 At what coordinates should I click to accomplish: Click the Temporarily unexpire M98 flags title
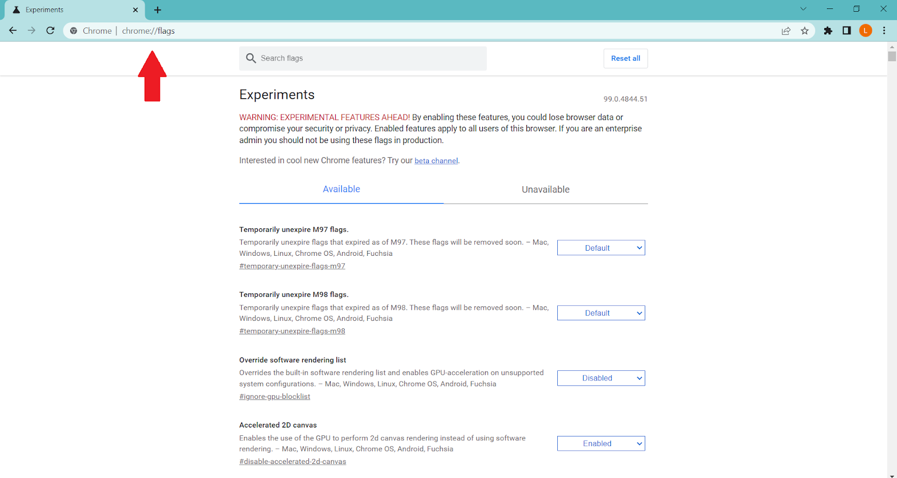tap(294, 295)
